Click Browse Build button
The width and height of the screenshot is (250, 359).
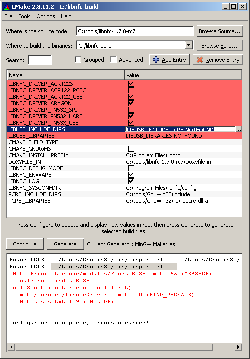tap(220, 46)
